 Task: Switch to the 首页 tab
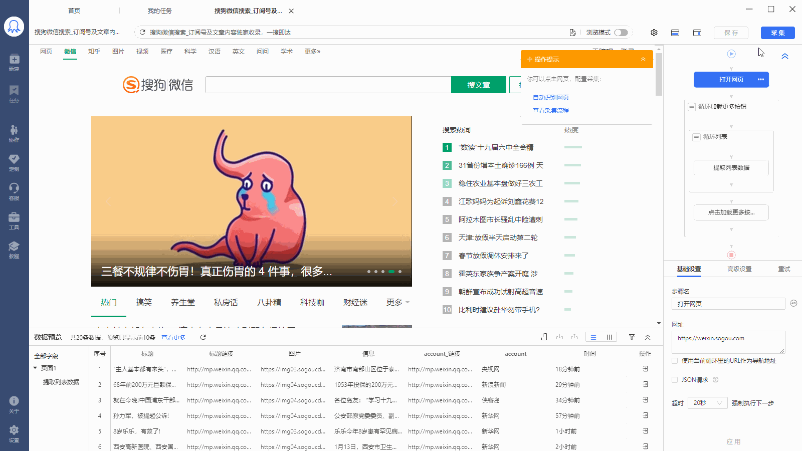tap(74, 11)
